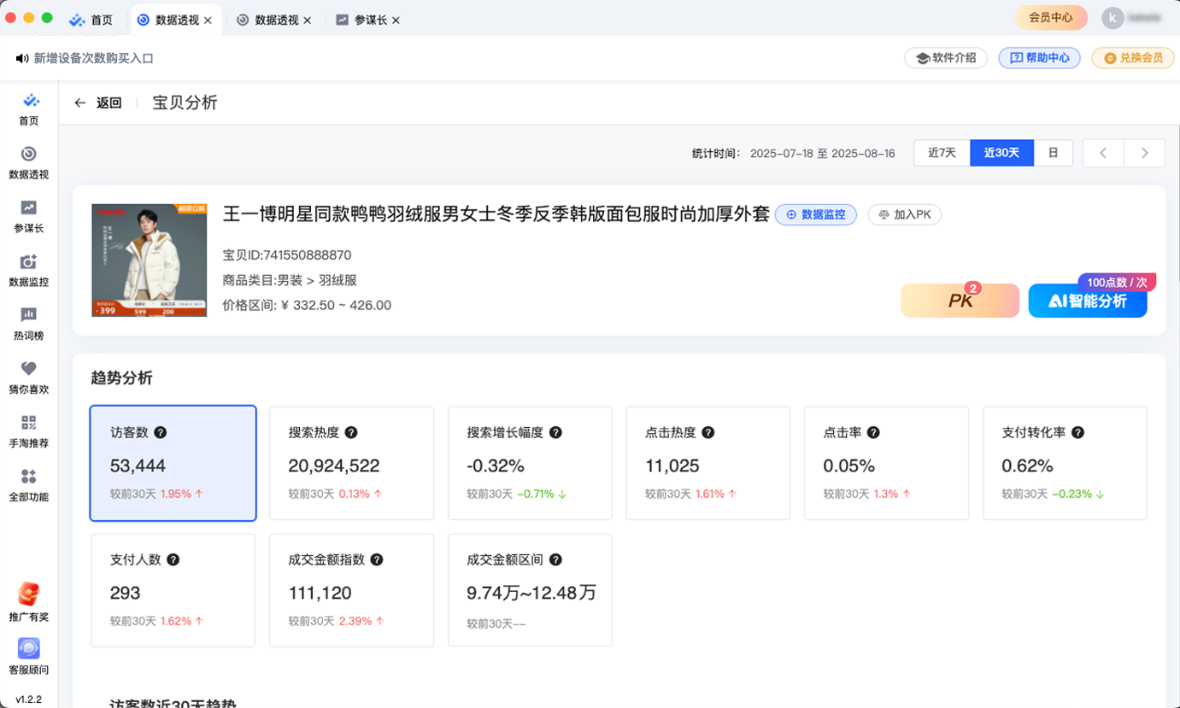Open 客服顾问 at the sidebar bottom
1180x708 pixels.
(x=28, y=656)
